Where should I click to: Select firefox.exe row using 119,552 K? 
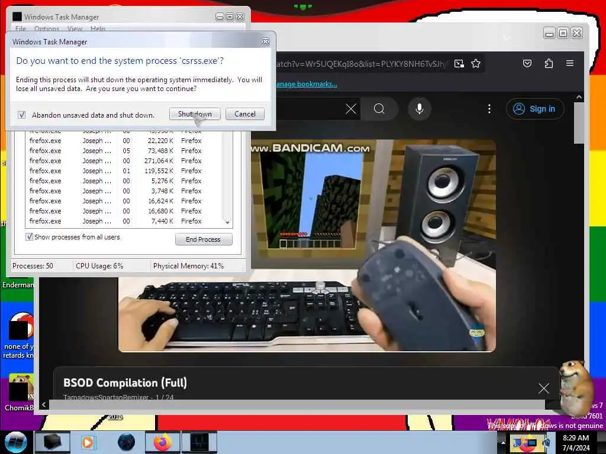click(124, 171)
